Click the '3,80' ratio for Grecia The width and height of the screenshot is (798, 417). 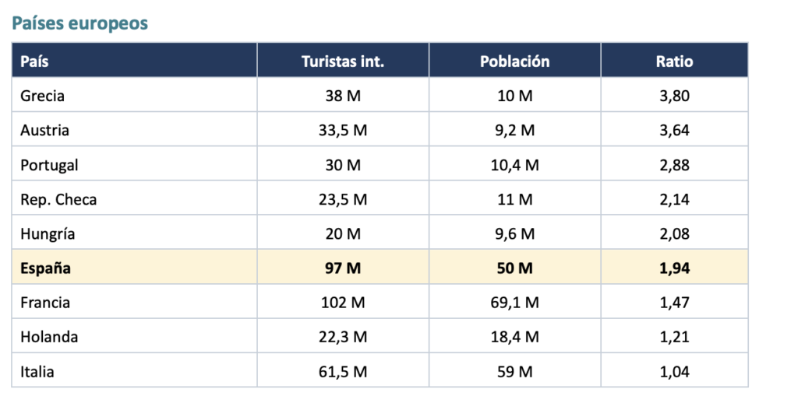[674, 95]
